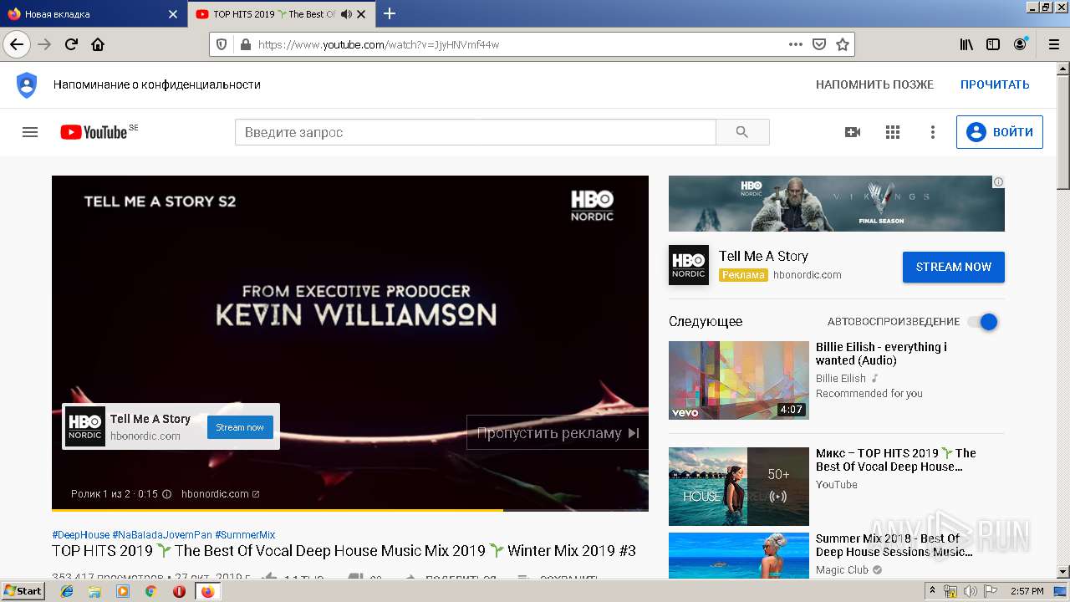The width and height of the screenshot is (1070, 602).
Task: Show sidebars icon in Firefox toolbar
Action: tap(993, 44)
